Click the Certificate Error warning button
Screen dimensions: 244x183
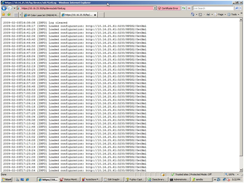coord(168,8)
